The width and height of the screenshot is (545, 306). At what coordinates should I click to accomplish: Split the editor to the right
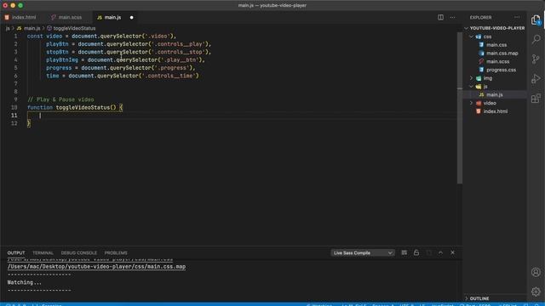[x=440, y=17]
